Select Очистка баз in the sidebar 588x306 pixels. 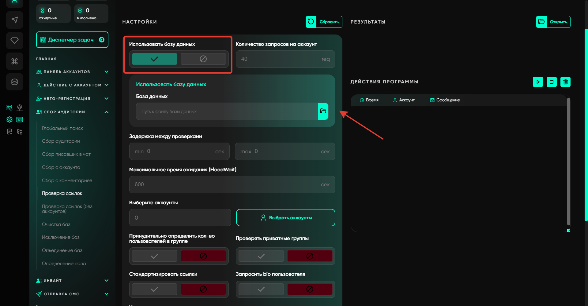pos(56,224)
